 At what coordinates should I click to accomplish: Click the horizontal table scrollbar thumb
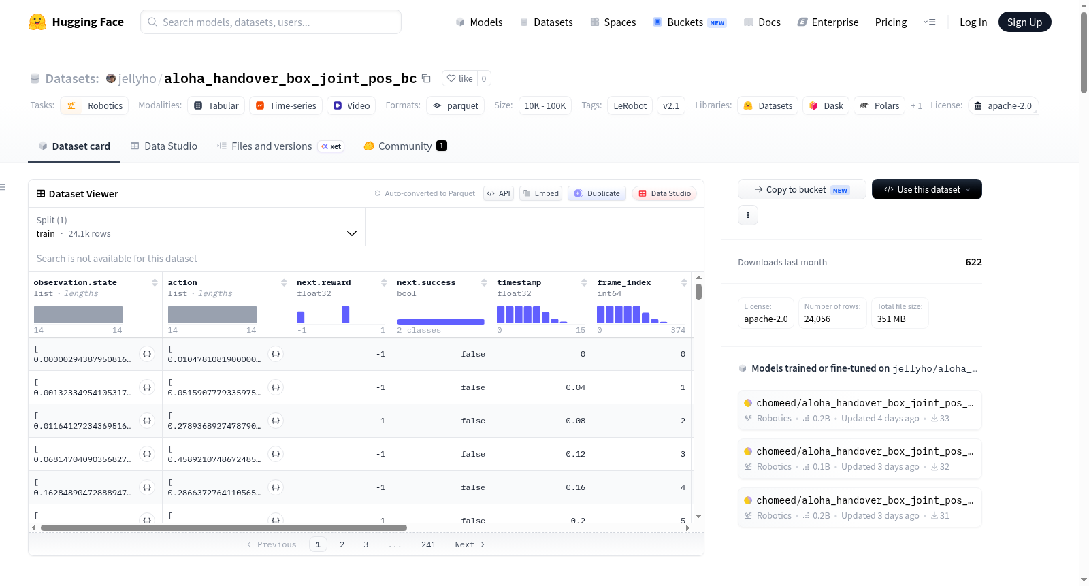[224, 527]
